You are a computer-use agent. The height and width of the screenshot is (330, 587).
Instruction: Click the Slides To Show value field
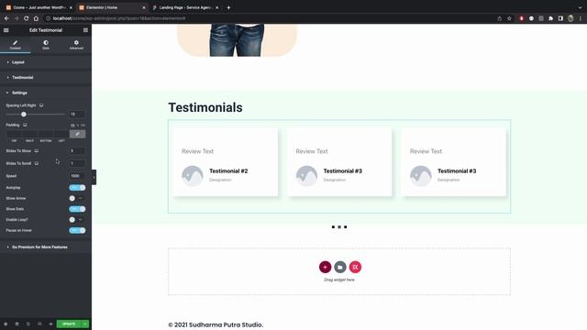pos(77,150)
